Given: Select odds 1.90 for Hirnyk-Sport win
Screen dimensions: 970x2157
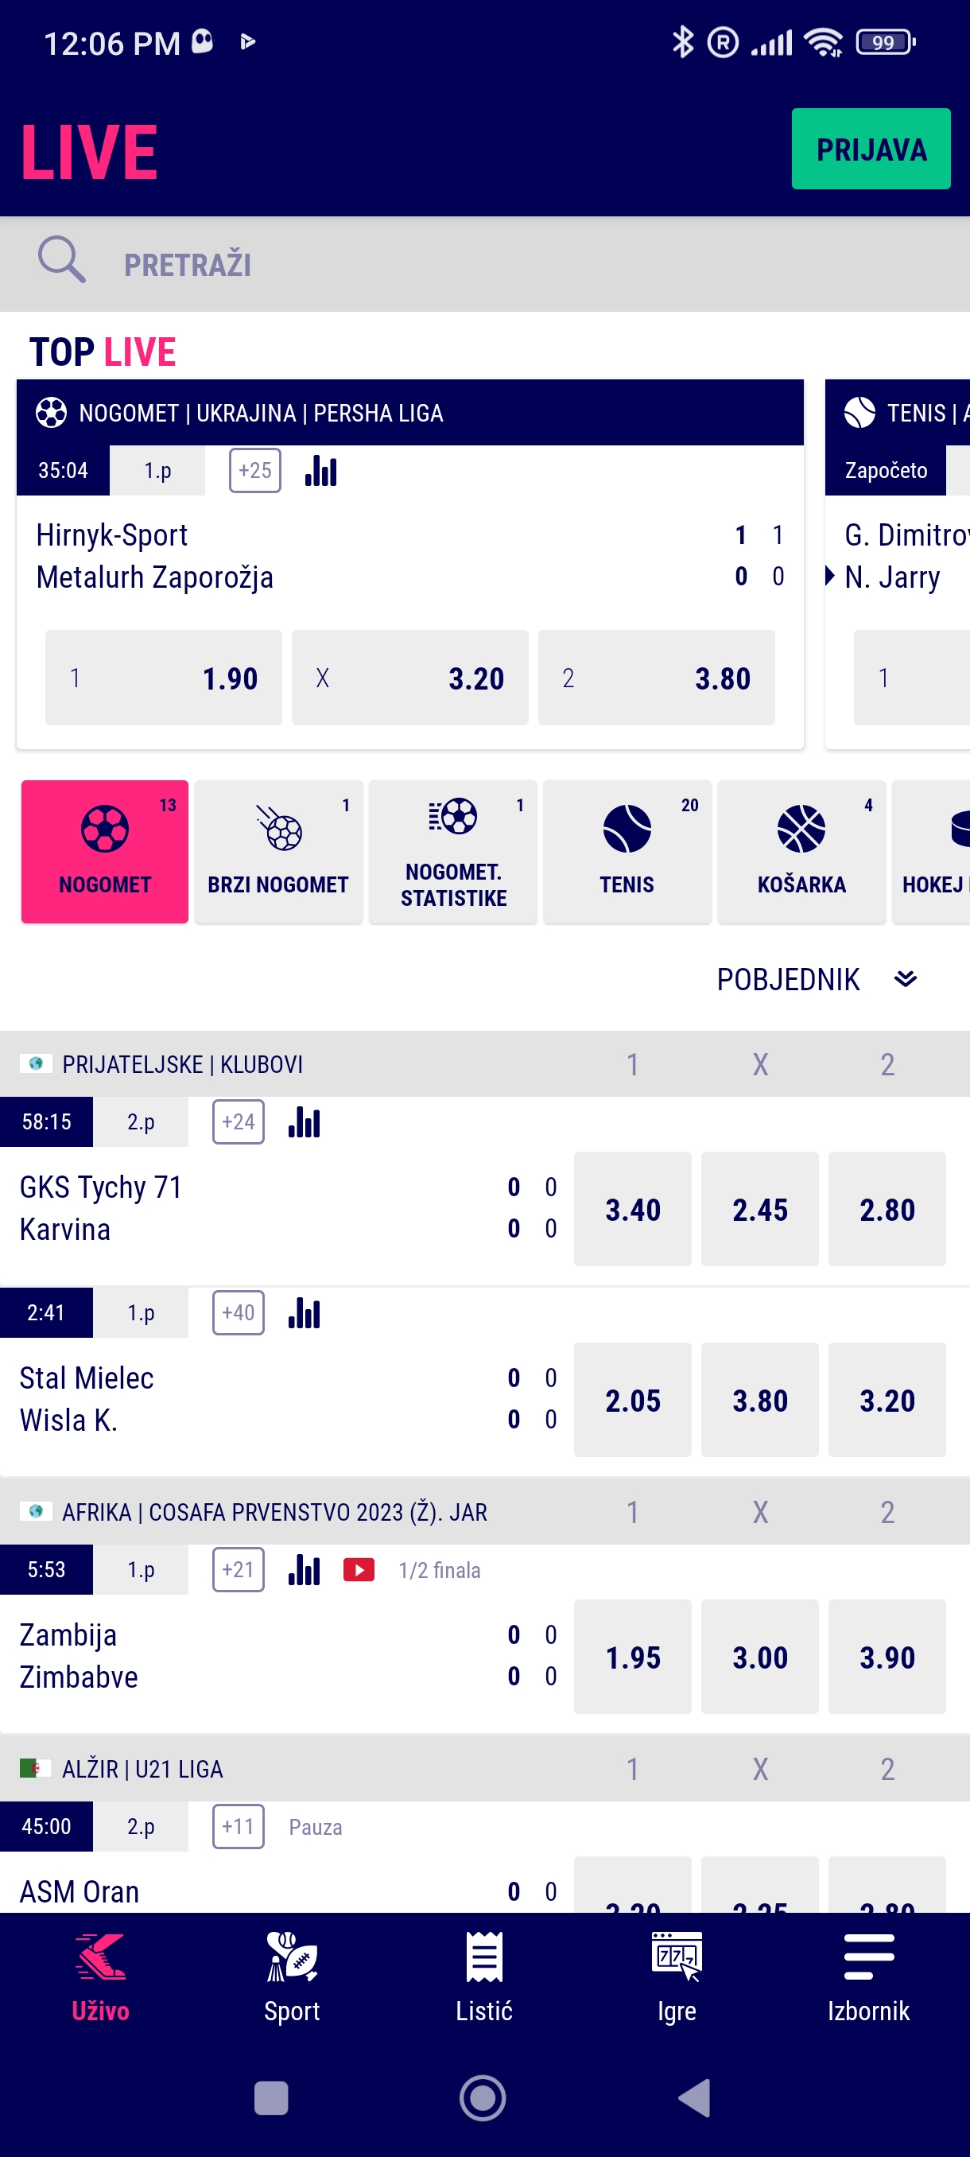Looking at the screenshot, I should pos(163,678).
